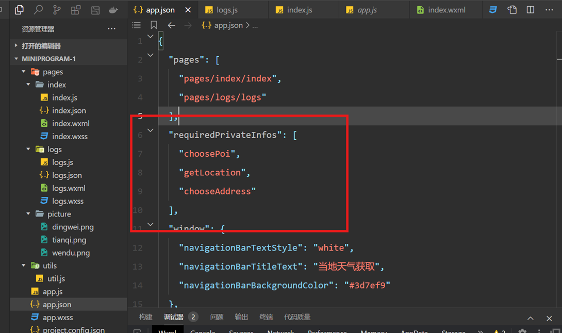Image resolution: width=562 pixels, height=333 pixels.
Task: Fold the window object at line 11
Action: click(151, 224)
